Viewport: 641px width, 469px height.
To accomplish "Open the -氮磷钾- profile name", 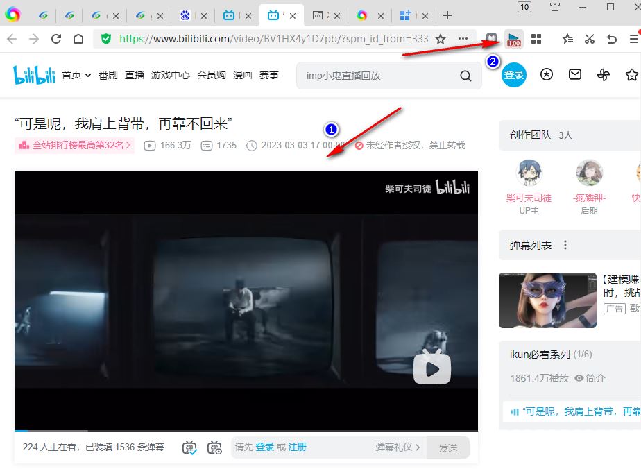I will coord(589,198).
